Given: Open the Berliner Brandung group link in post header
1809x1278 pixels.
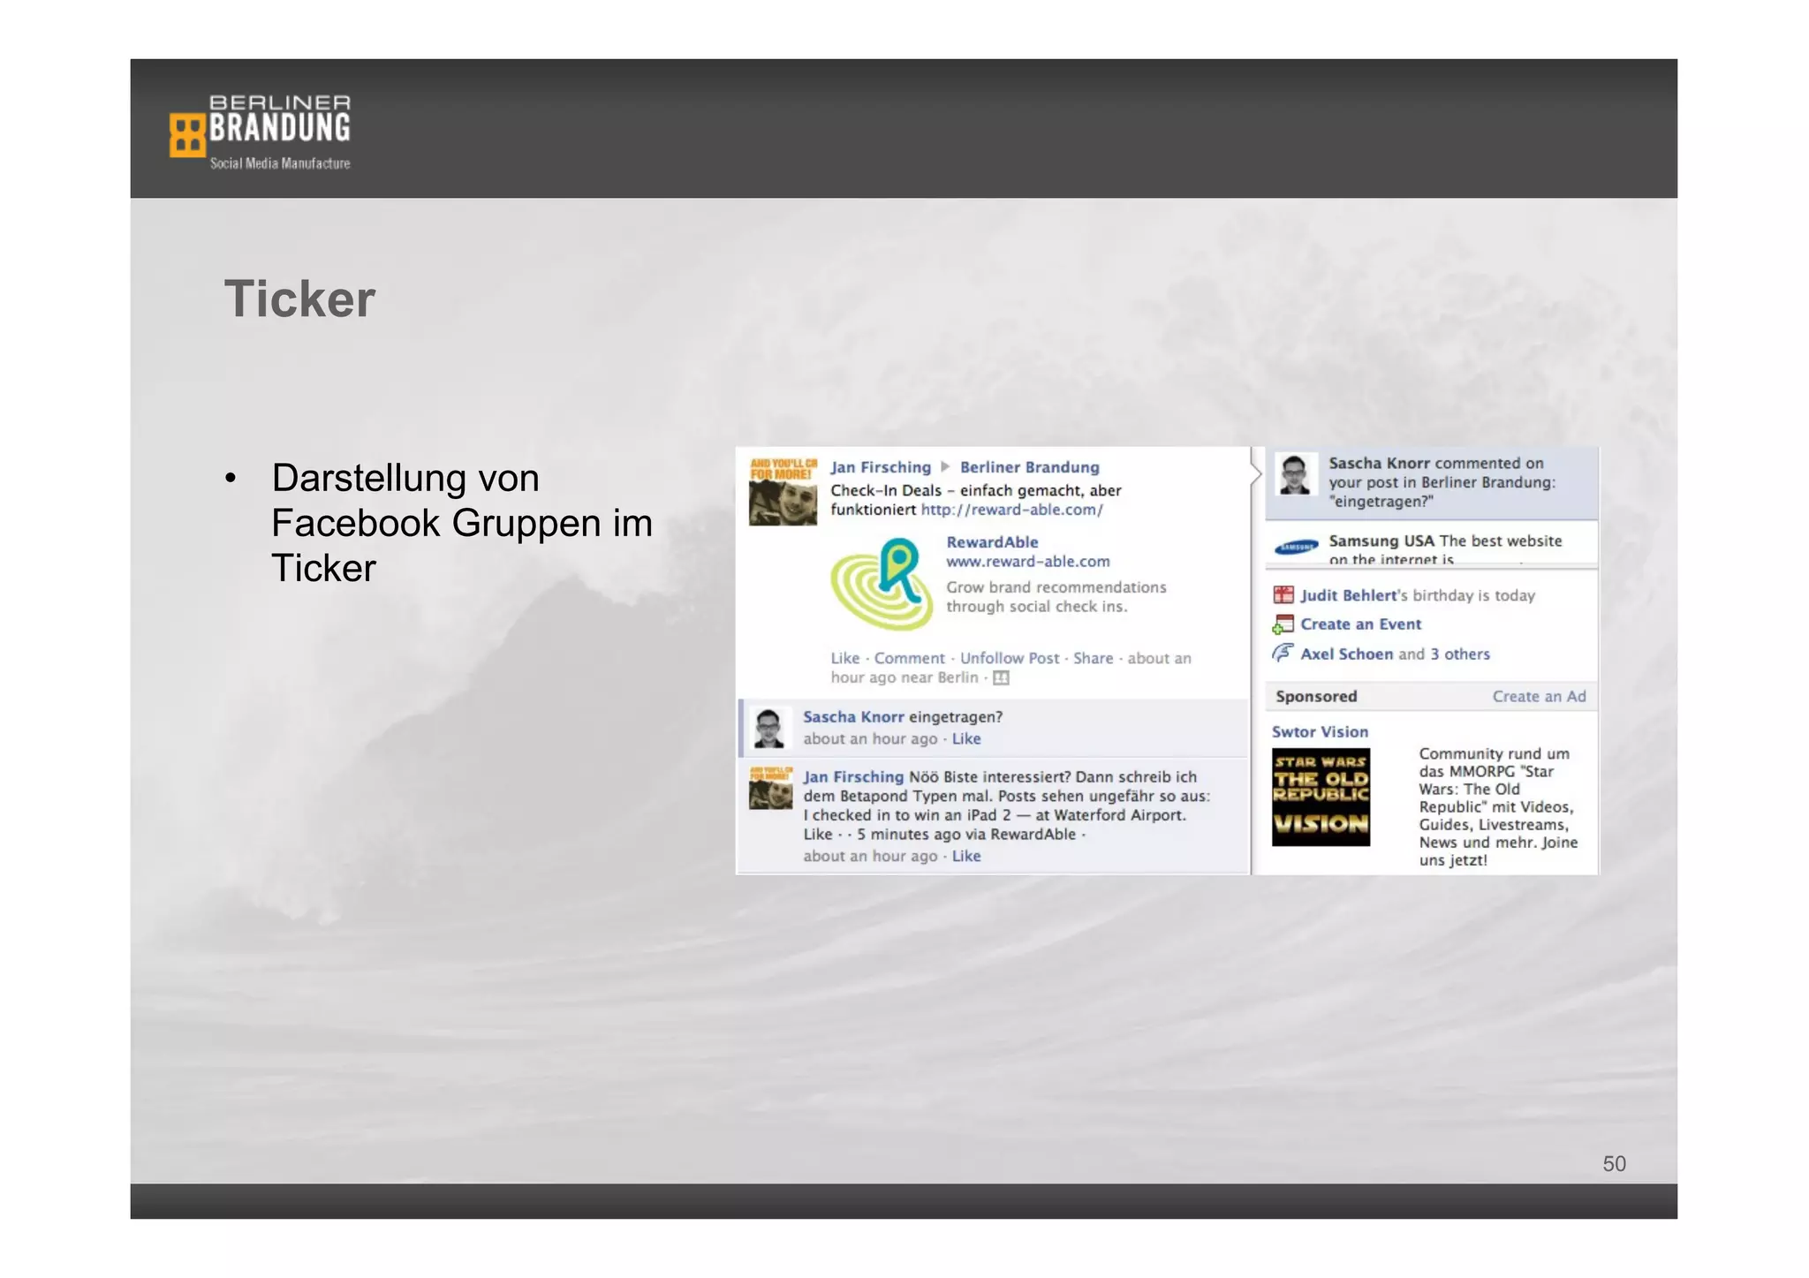Looking at the screenshot, I should [1029, 467].
